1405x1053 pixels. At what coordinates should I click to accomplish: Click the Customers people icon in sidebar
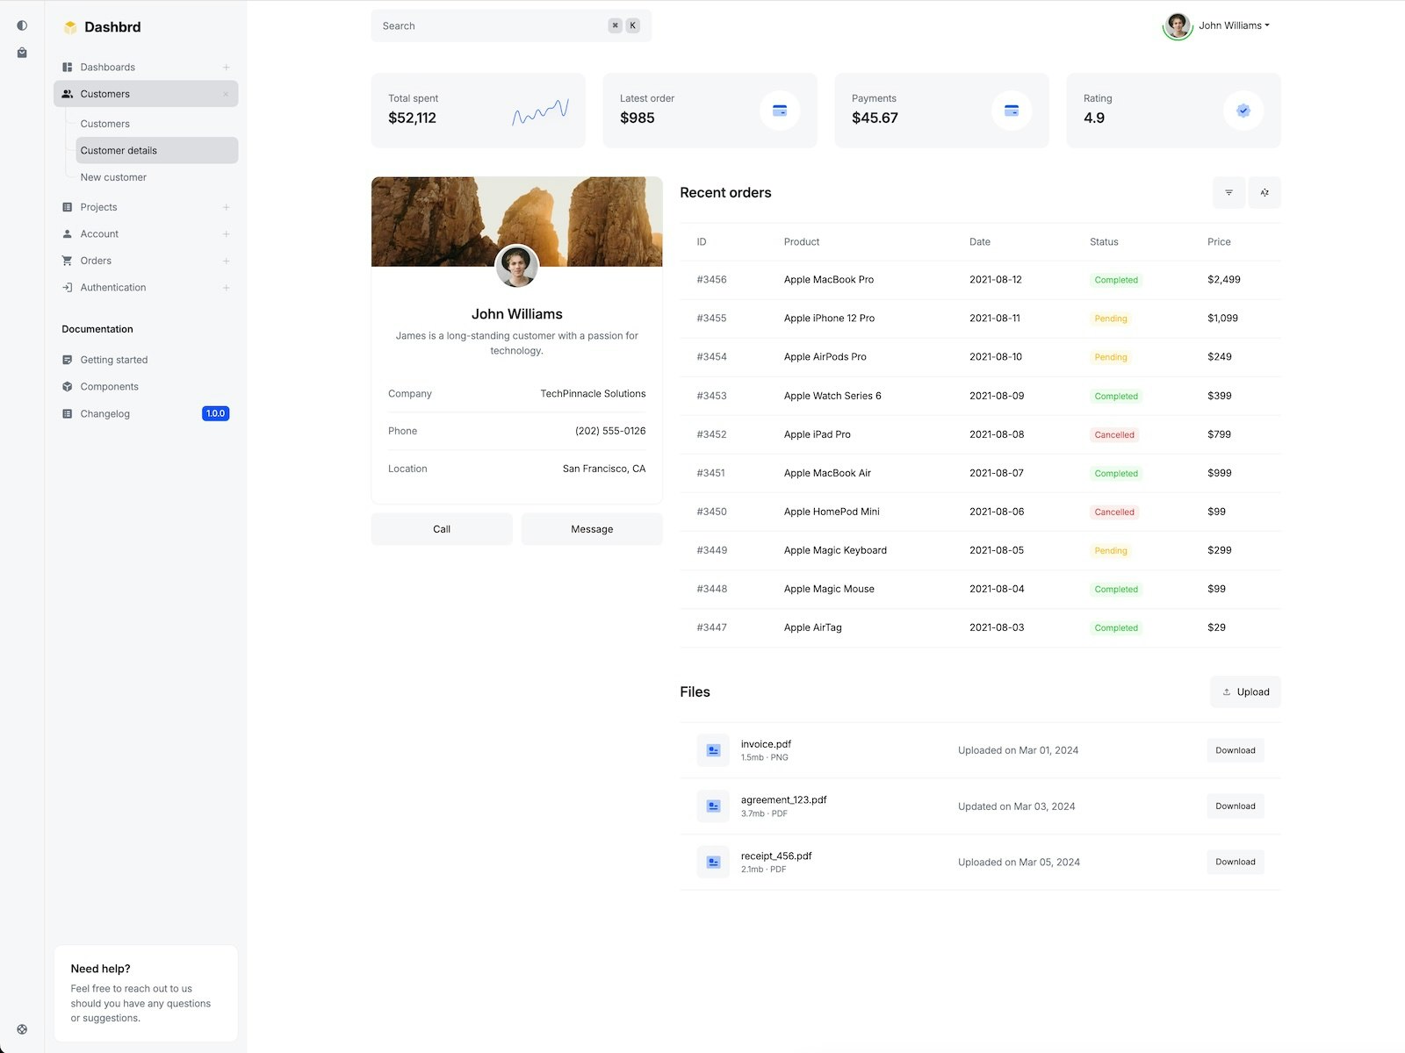pyautogui.click(x=68, y=94)
